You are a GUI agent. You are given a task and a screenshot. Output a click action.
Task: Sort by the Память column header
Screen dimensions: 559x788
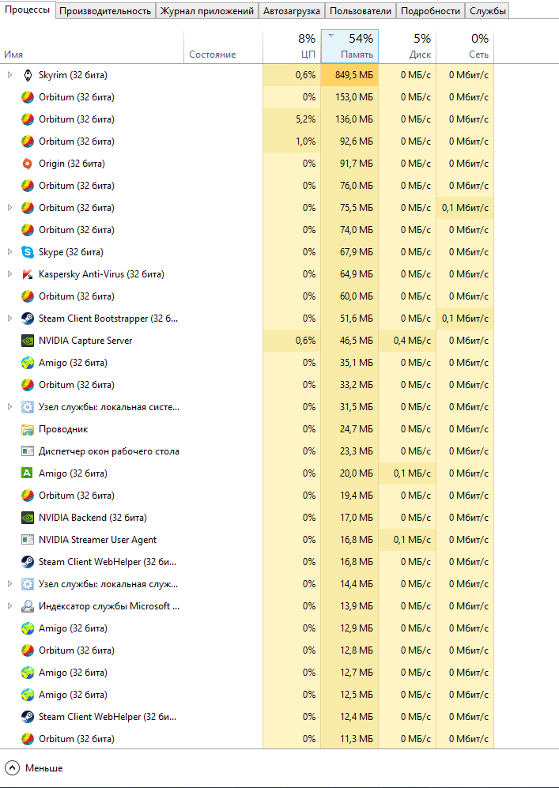350,47
